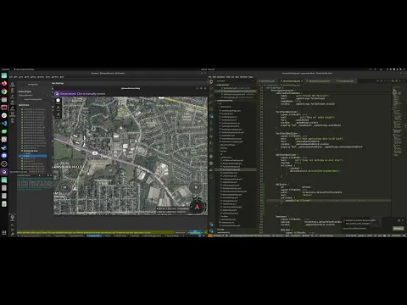Click Manage Kits button in Qt Creator
The image size is (407, 305).
[33, 84]
